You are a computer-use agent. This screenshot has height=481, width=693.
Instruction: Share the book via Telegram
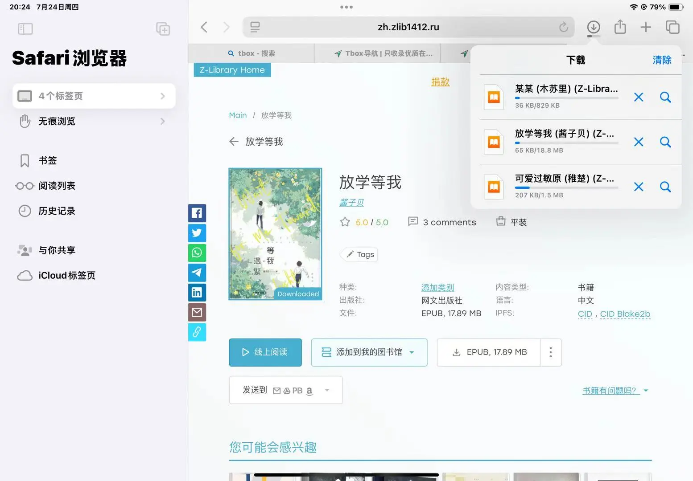coord(197,273)
